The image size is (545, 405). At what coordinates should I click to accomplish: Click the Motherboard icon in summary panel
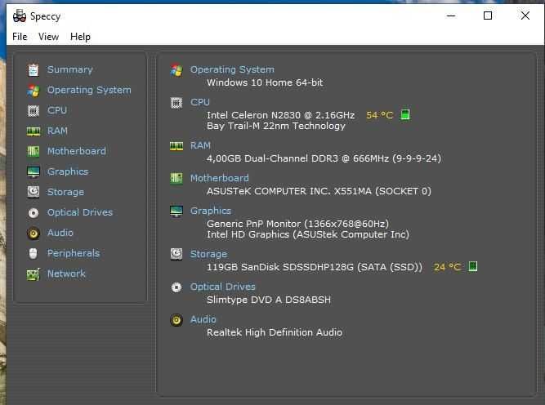click(x=176, y=179)
